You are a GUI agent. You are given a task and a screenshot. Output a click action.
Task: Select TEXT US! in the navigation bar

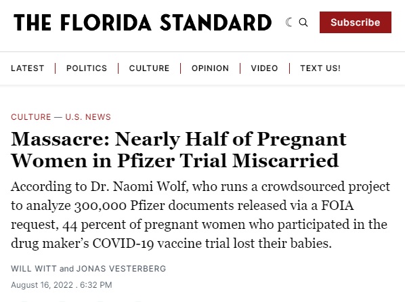click(x=320, y=68)
